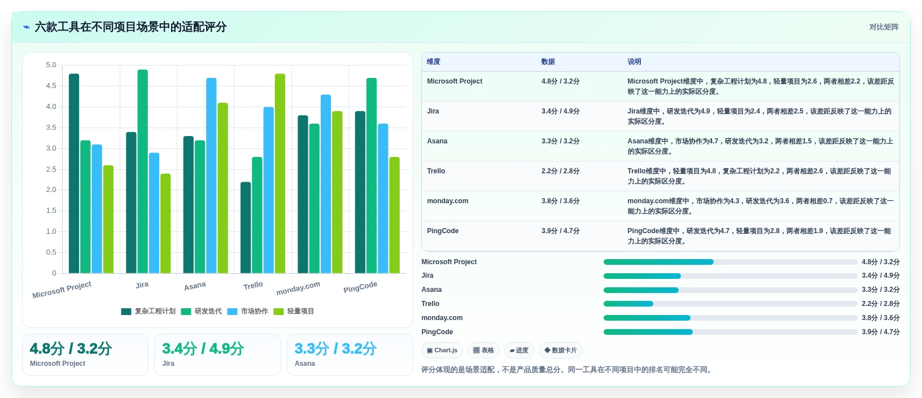Open the Microsoft Project score card
Image resolution: width=922 pixels, height=398 pixels.
85,355
